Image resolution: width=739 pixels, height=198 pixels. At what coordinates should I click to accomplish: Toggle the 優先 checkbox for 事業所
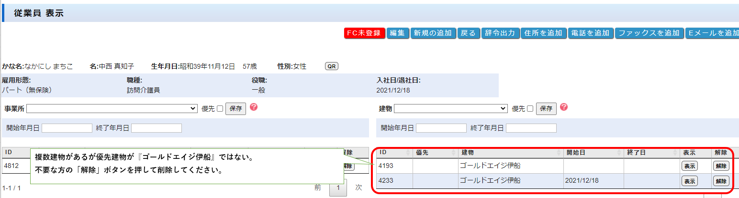click(x=220, y=109)
